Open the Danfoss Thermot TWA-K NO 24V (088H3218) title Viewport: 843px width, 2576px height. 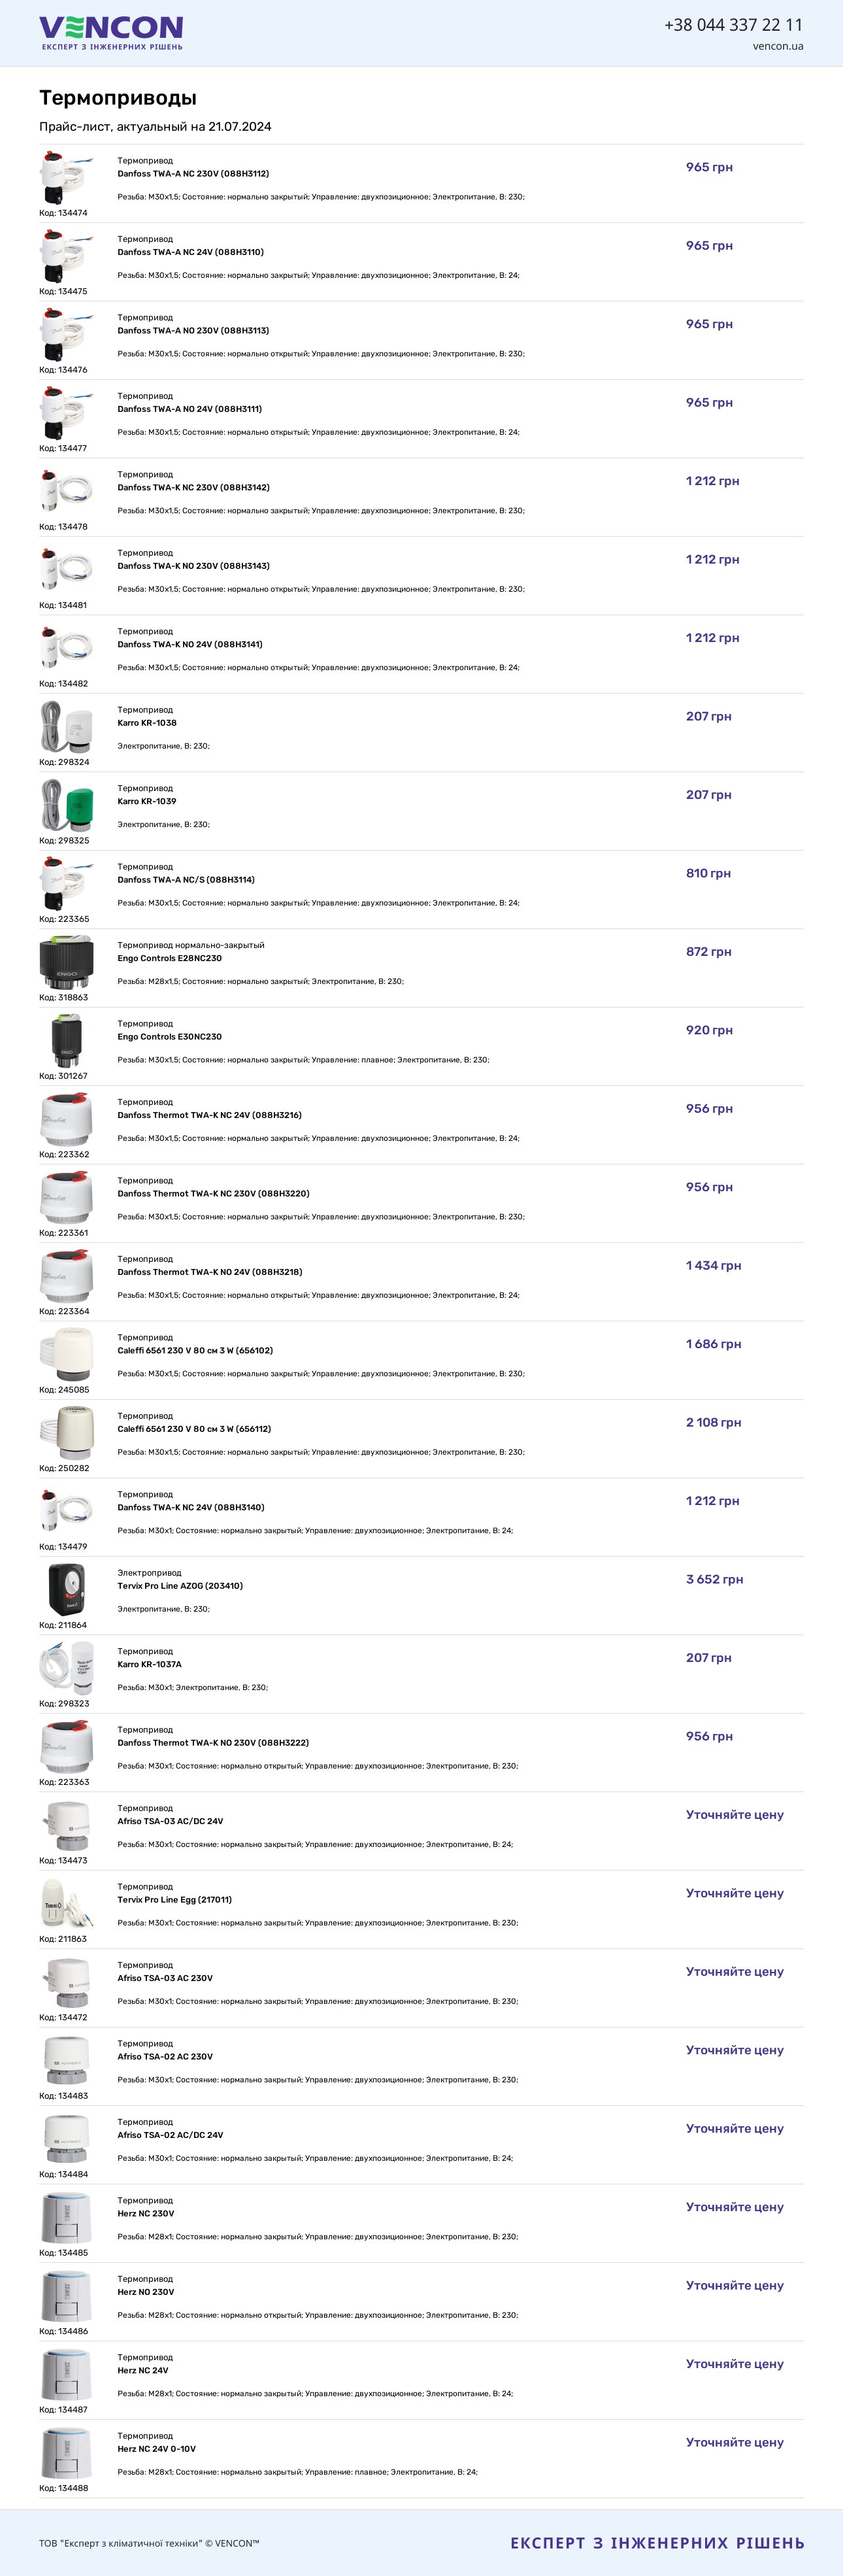[x=210, y=1272]
